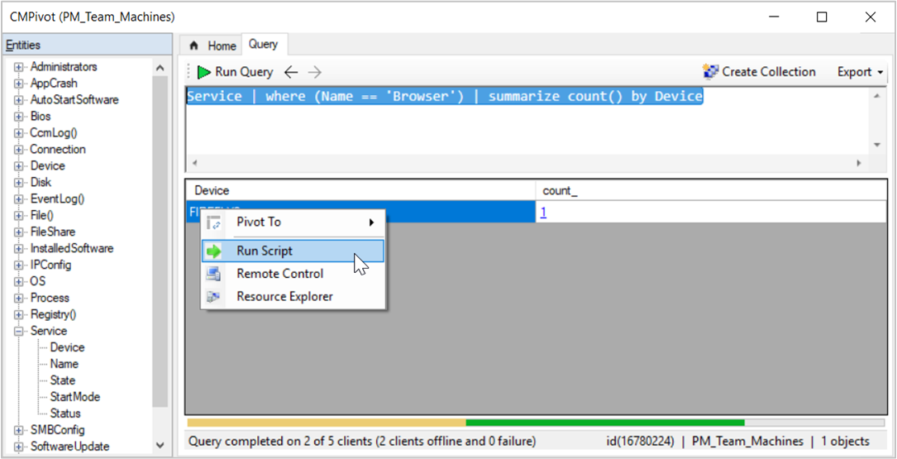Click query editor scroll-right arrow
The width and height of the screenshot is (897, 459).
coord(859,164)
